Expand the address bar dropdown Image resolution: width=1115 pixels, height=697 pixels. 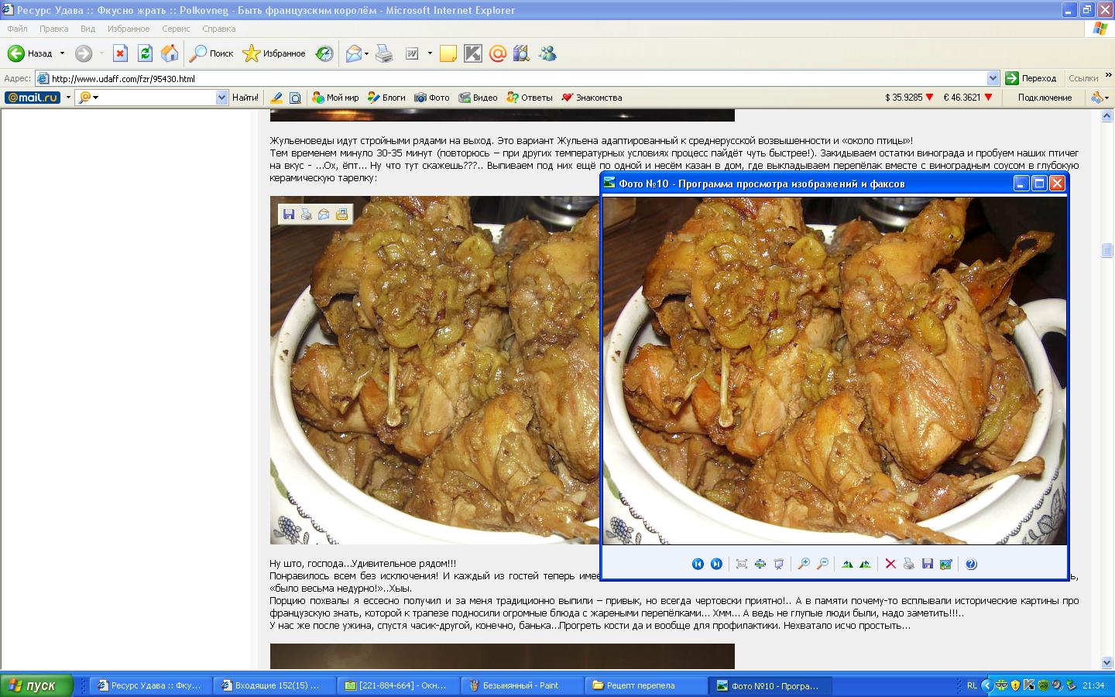993,78
